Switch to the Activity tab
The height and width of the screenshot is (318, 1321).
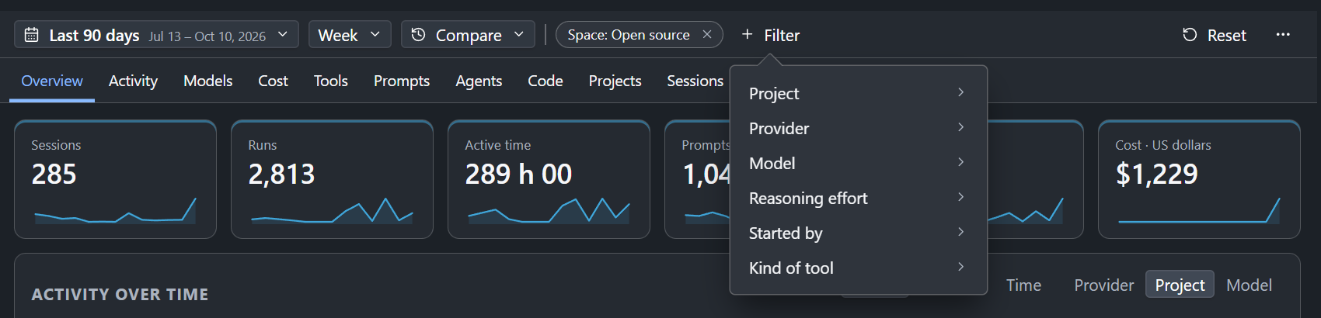(133, 81)
